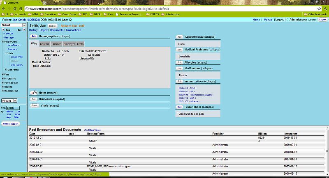Screen dimensions: 329x178
Task: Switch to the Contact tab
Action: click(x=45, y=44)
